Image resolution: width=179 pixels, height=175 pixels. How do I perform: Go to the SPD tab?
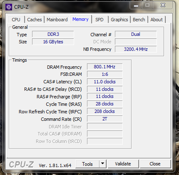click(99, 20)
